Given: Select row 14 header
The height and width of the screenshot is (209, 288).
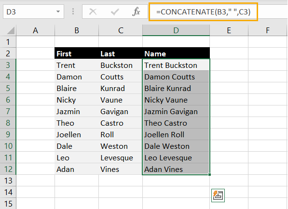Looking at the screenshot, I should pyautogui.click(x=8, y=192).
